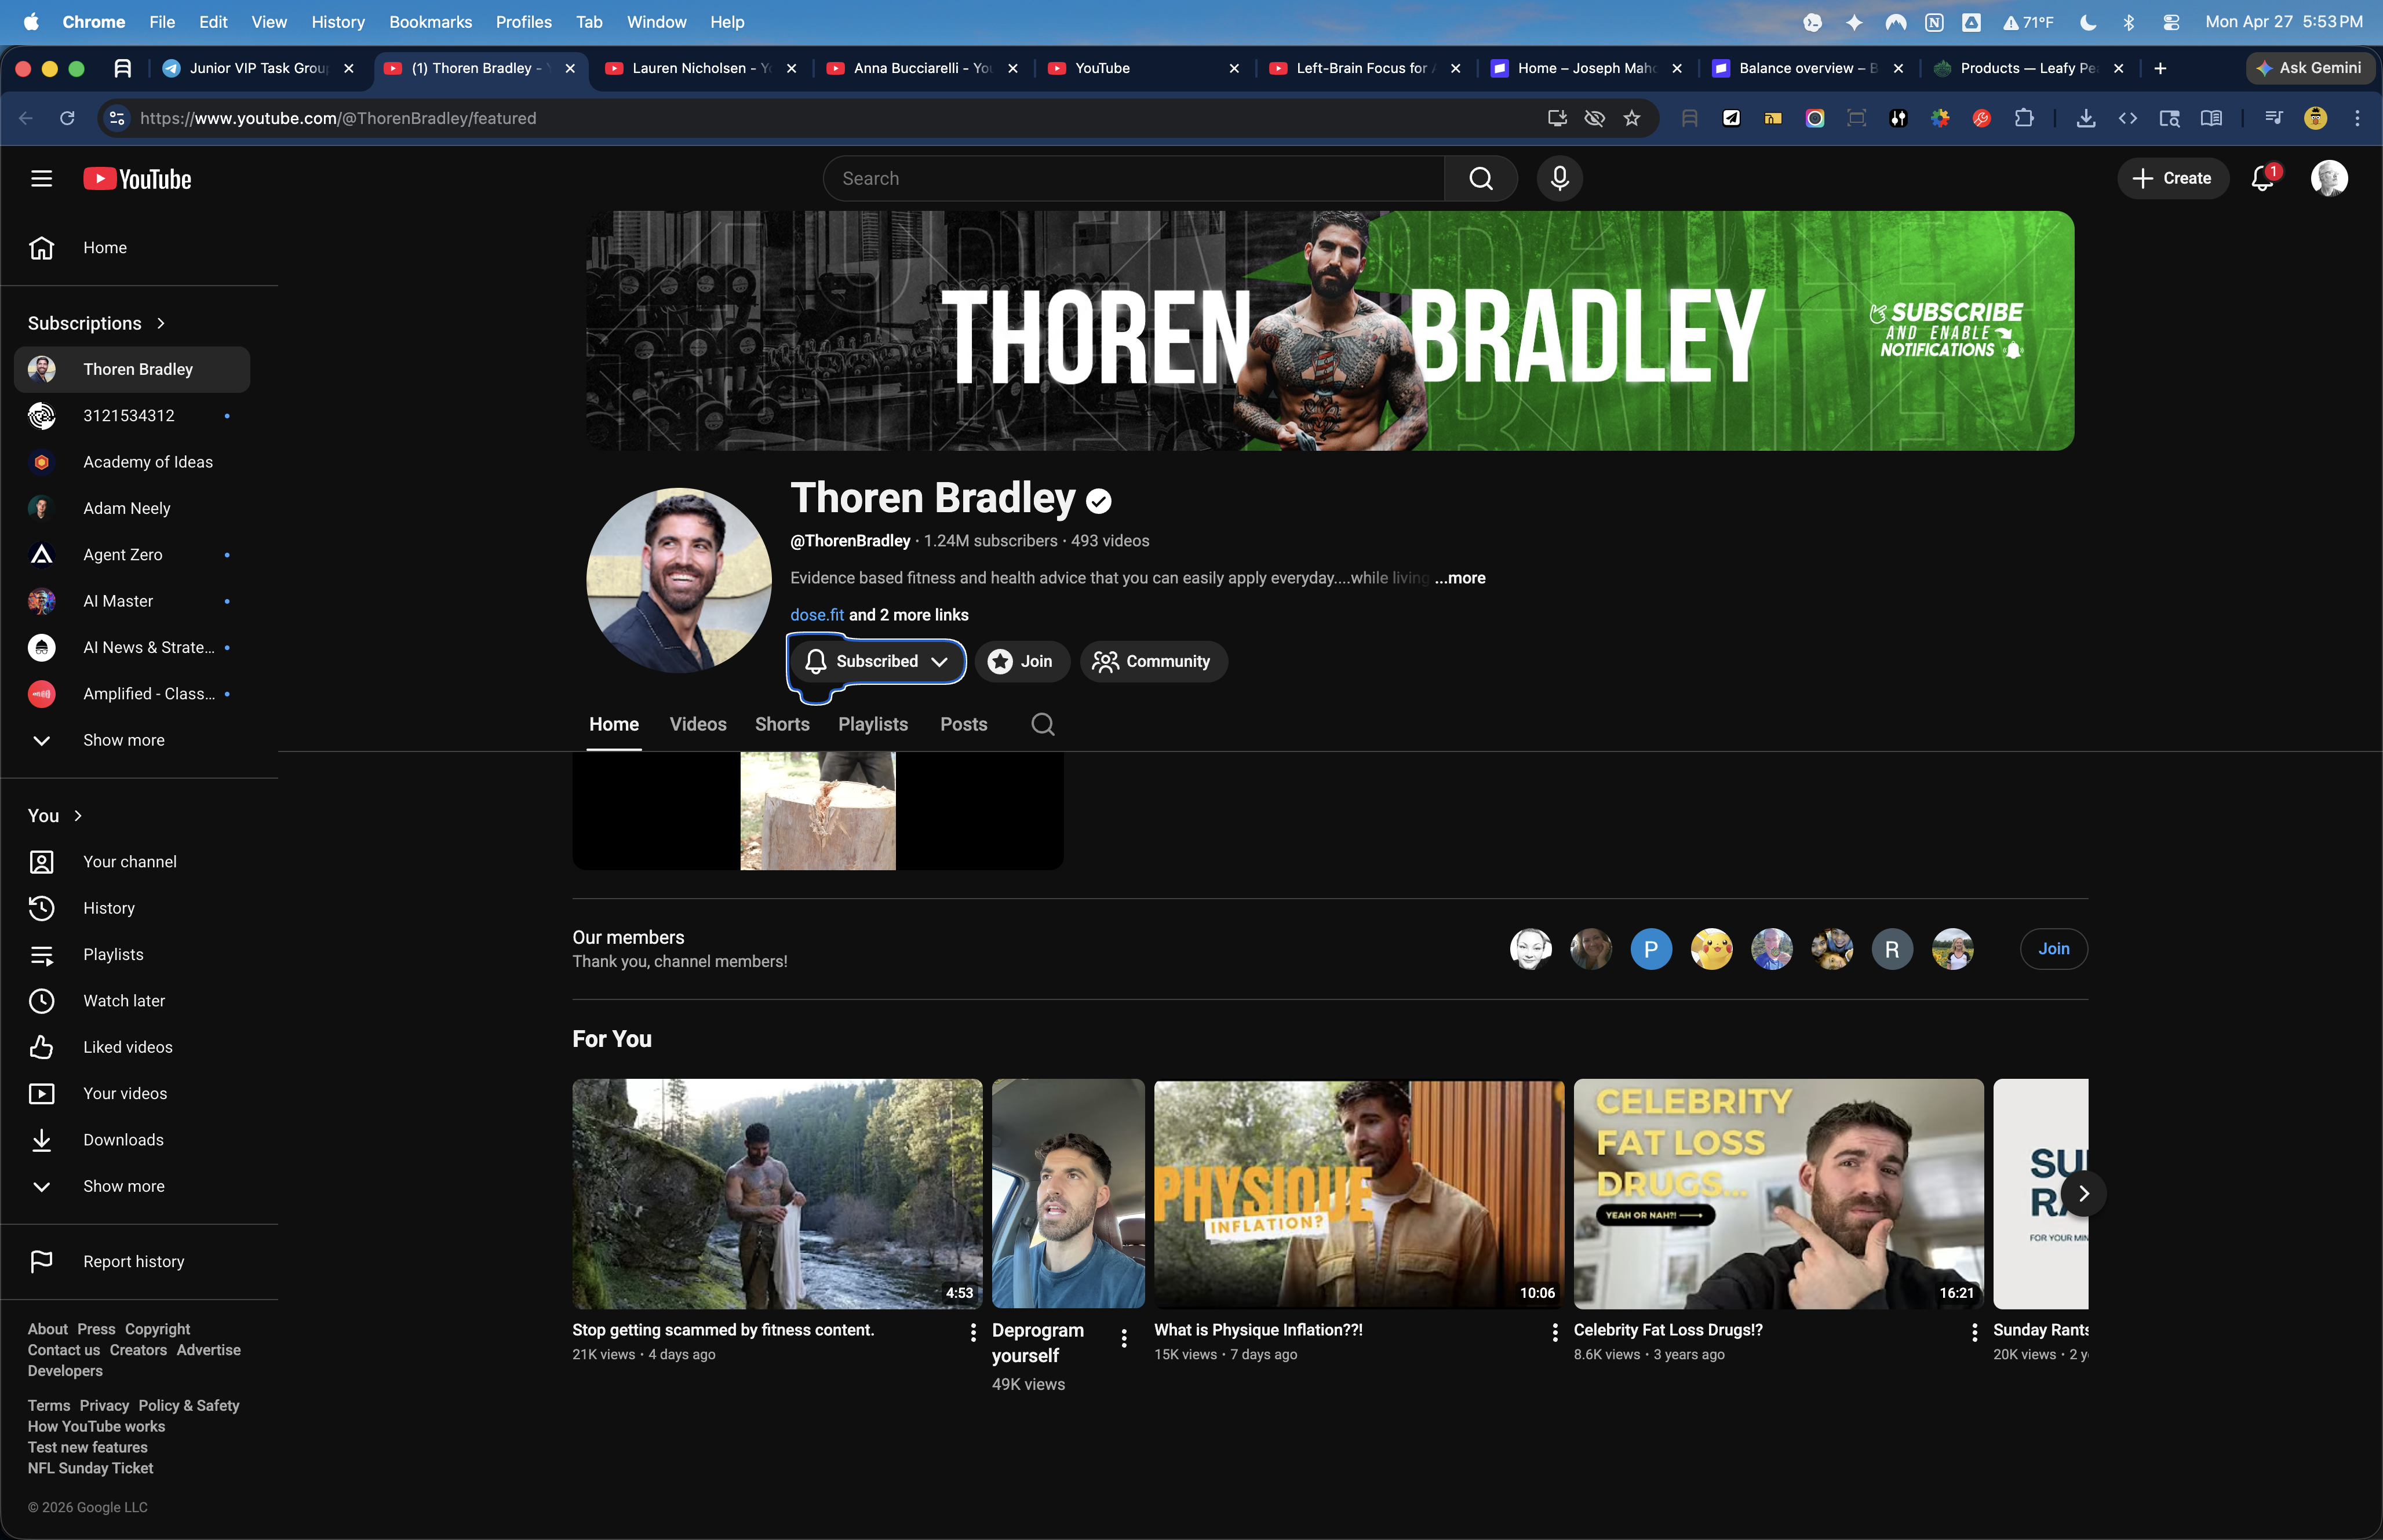This screenshot has height=1540, width=2383.
Task: Open the Profiles menu in menu bar
Action: (x=523, y=22)
